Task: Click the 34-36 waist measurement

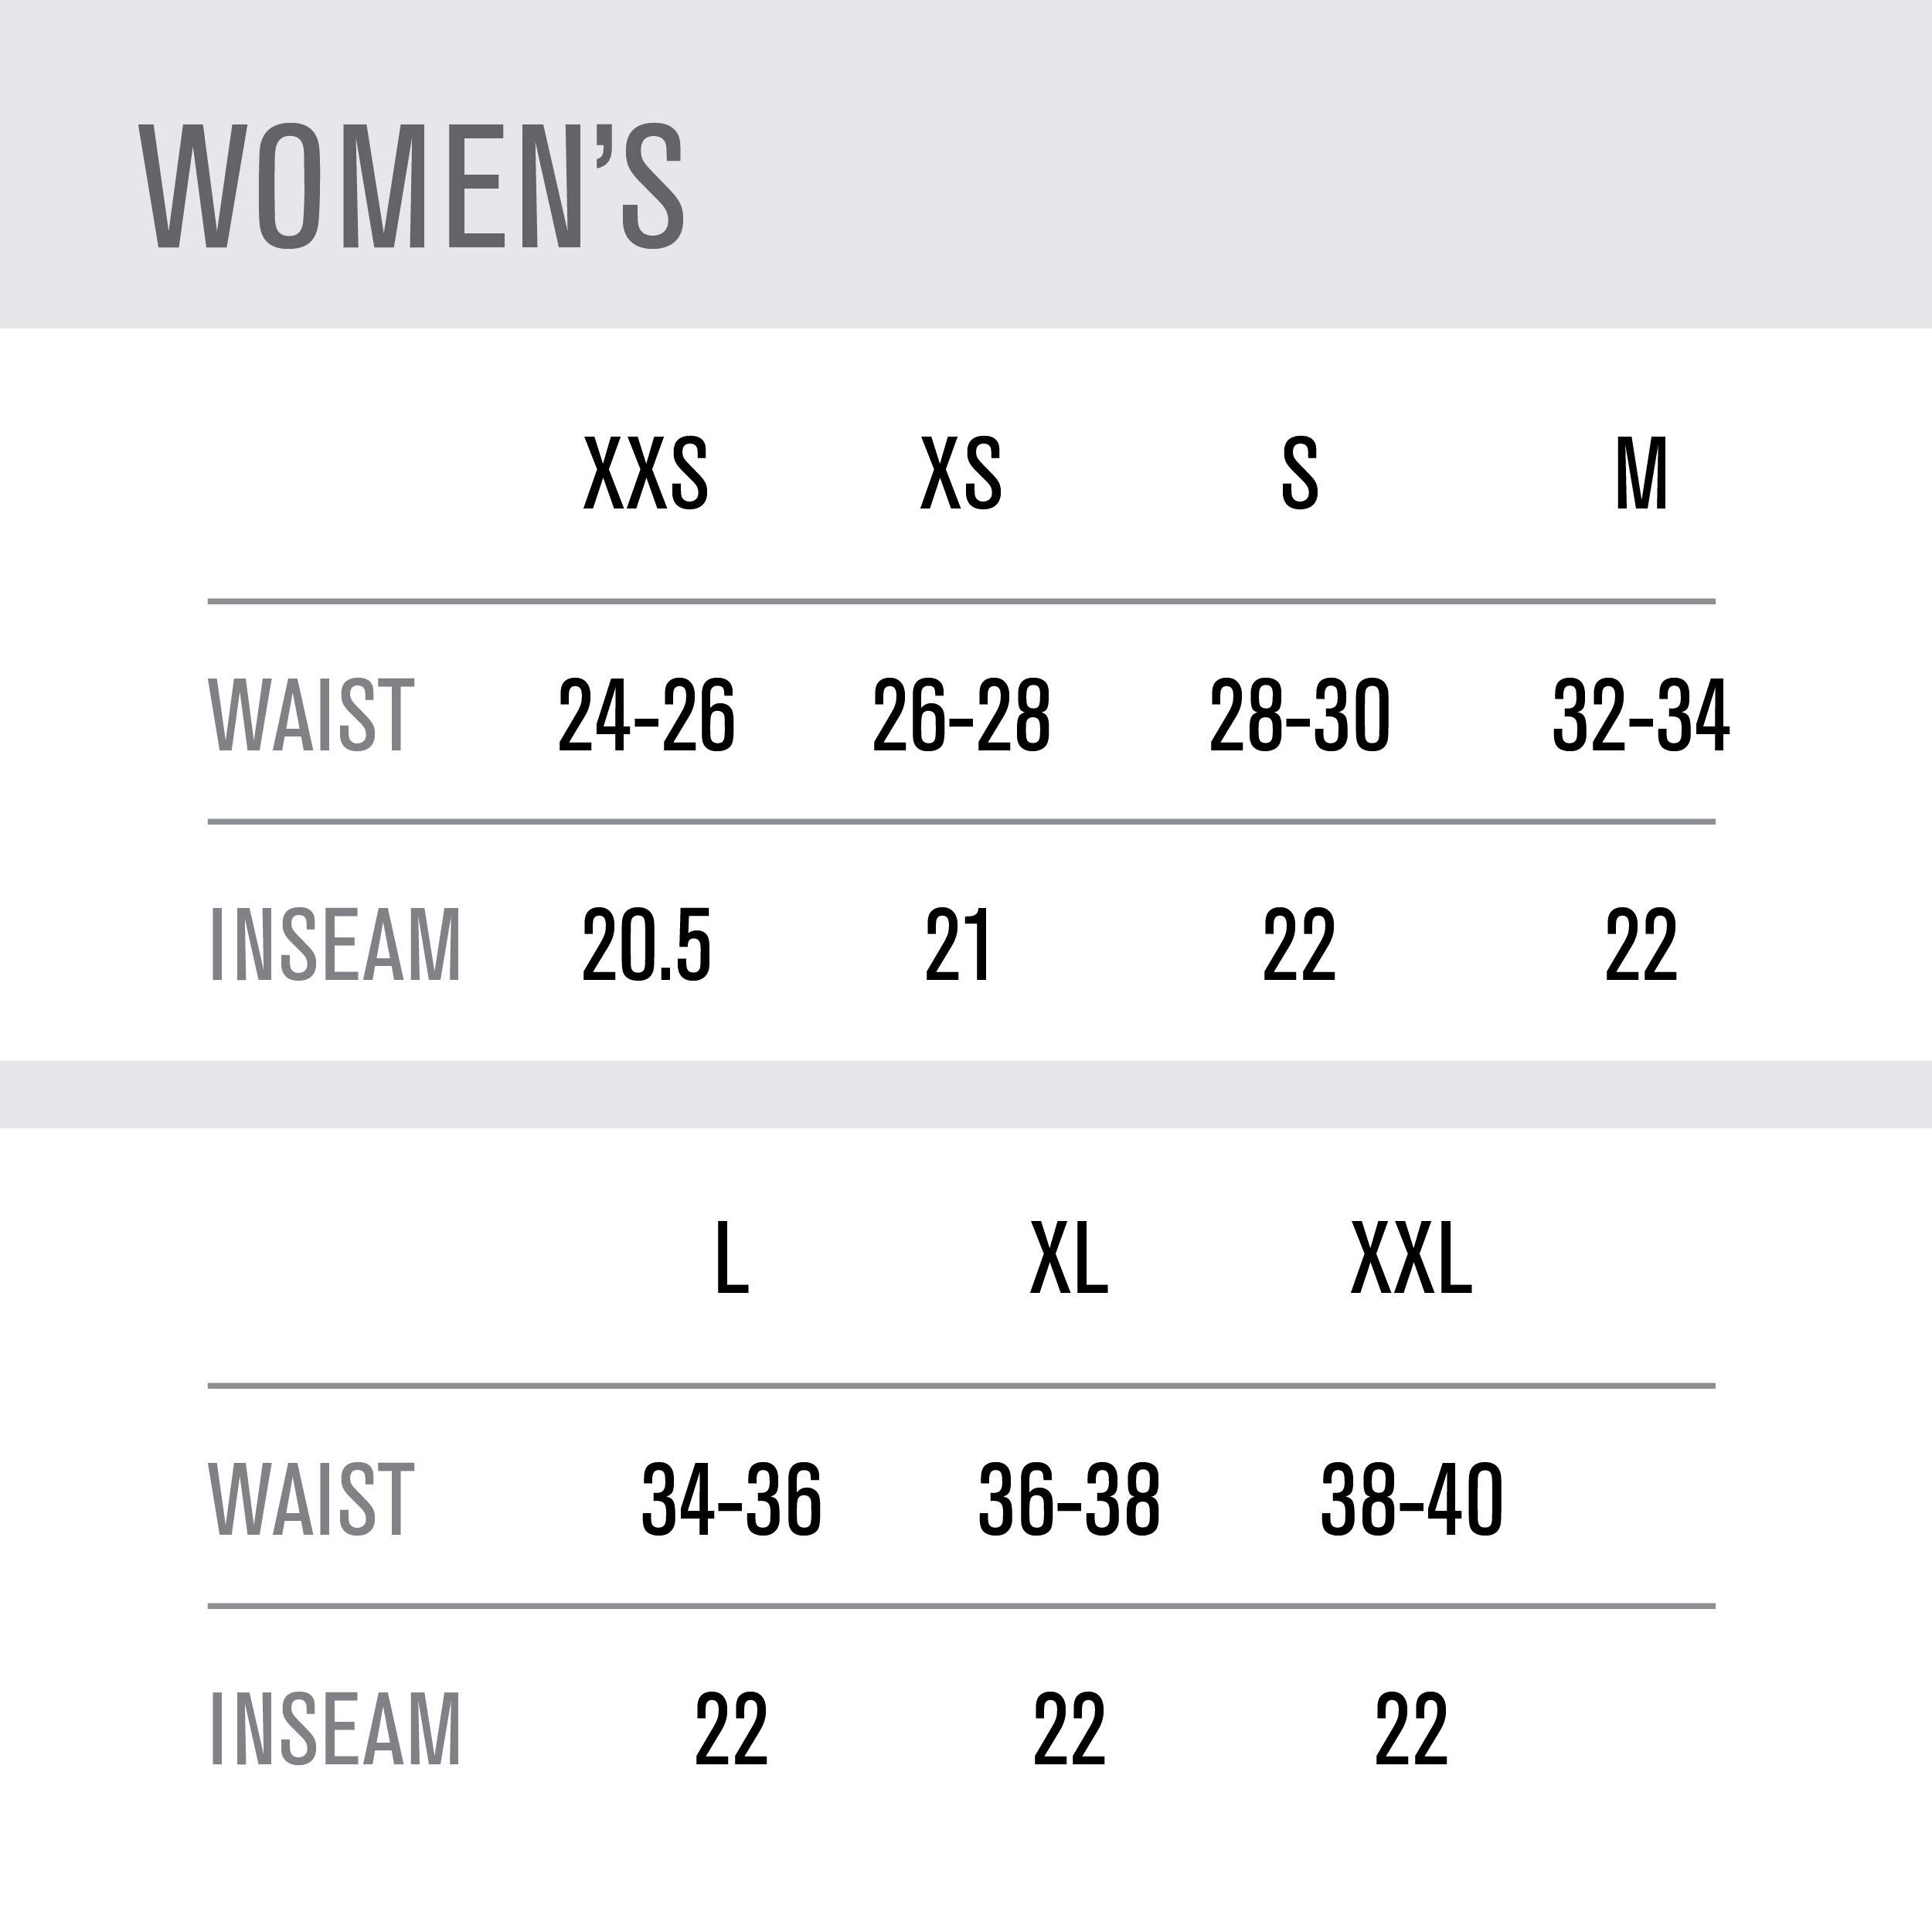Action: tap(731, 1499)
